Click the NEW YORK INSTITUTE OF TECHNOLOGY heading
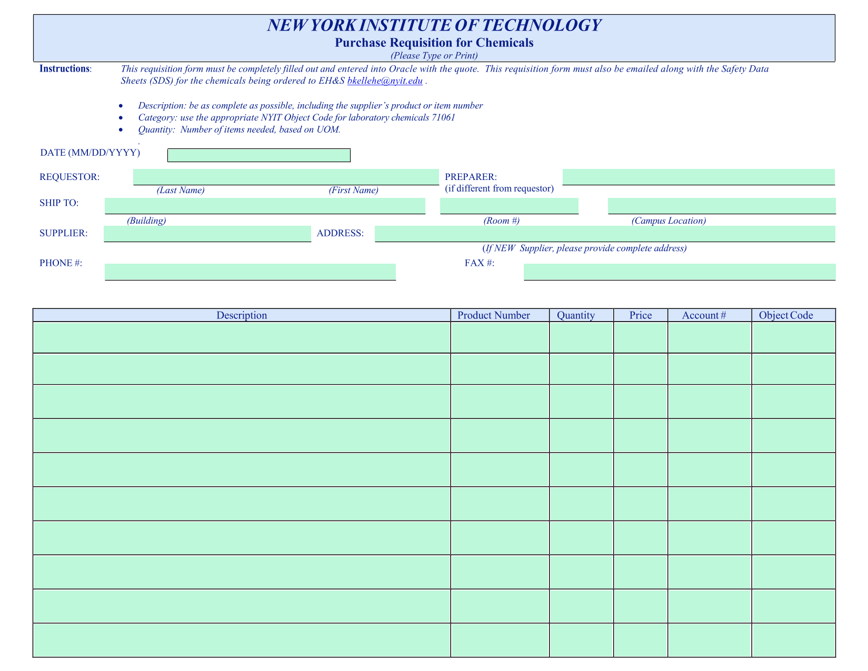The image size is (868, 671). pyautogui.click(x=434, y=25)
